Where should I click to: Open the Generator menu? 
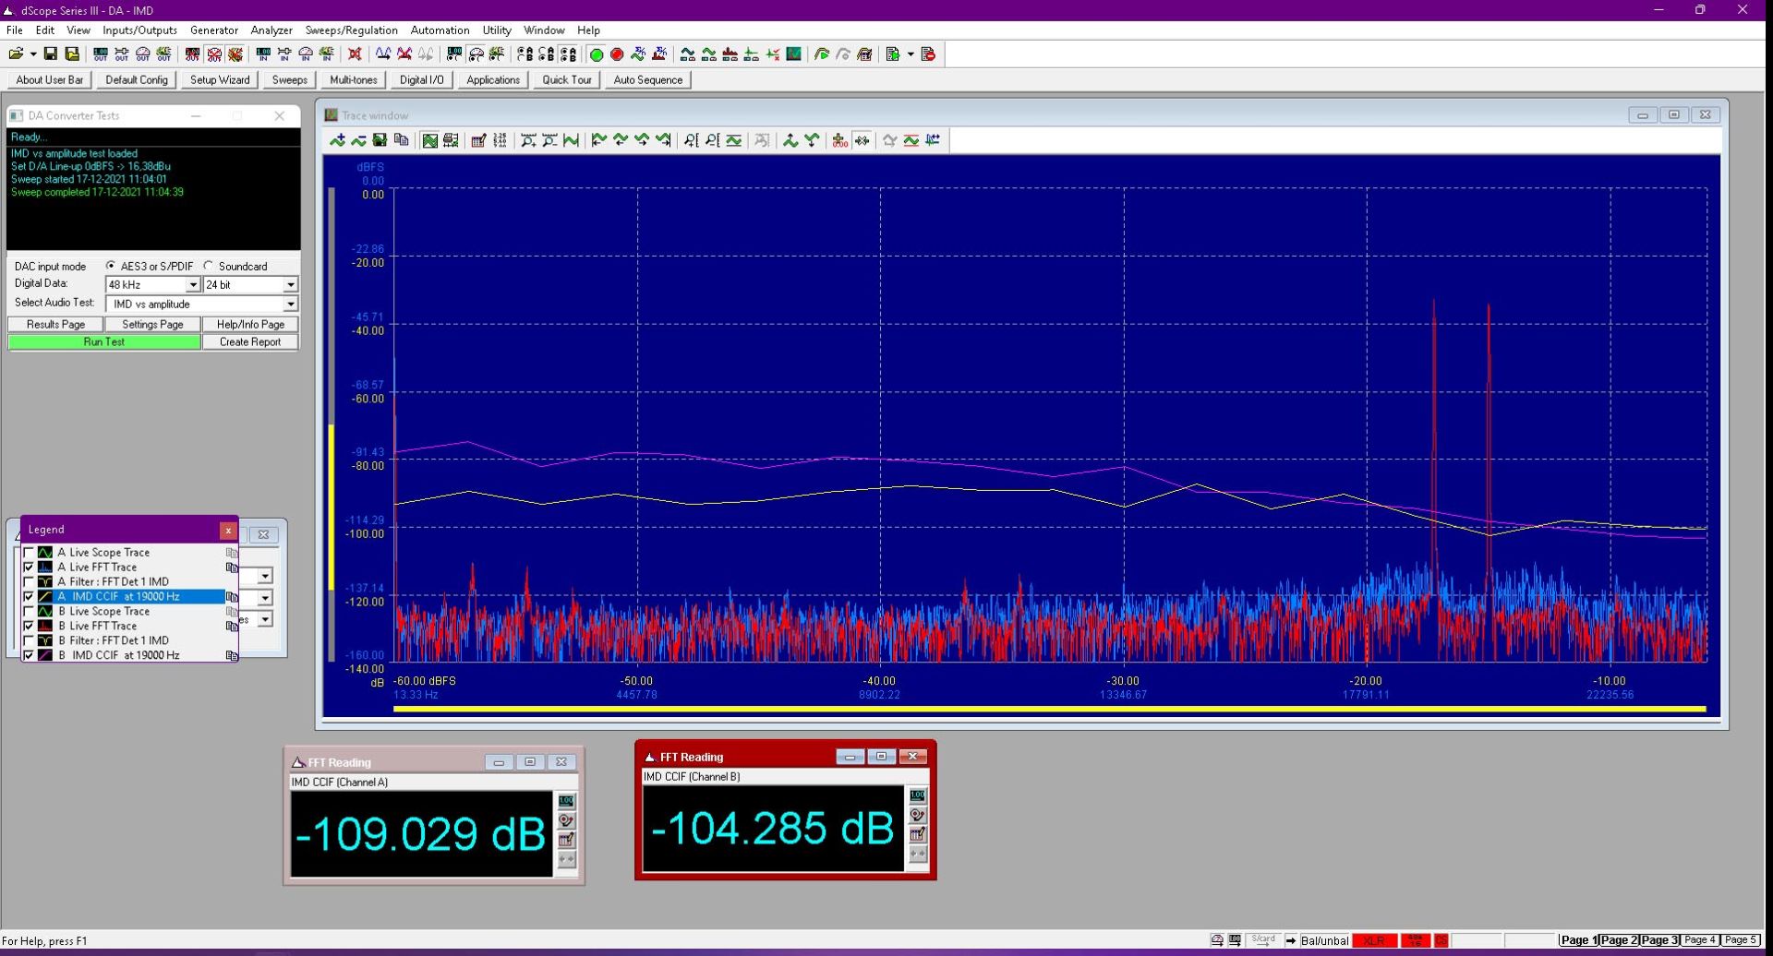[214, 30]
